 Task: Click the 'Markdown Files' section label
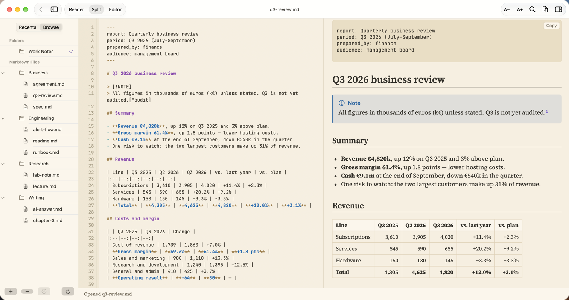[x=24, y=62]
